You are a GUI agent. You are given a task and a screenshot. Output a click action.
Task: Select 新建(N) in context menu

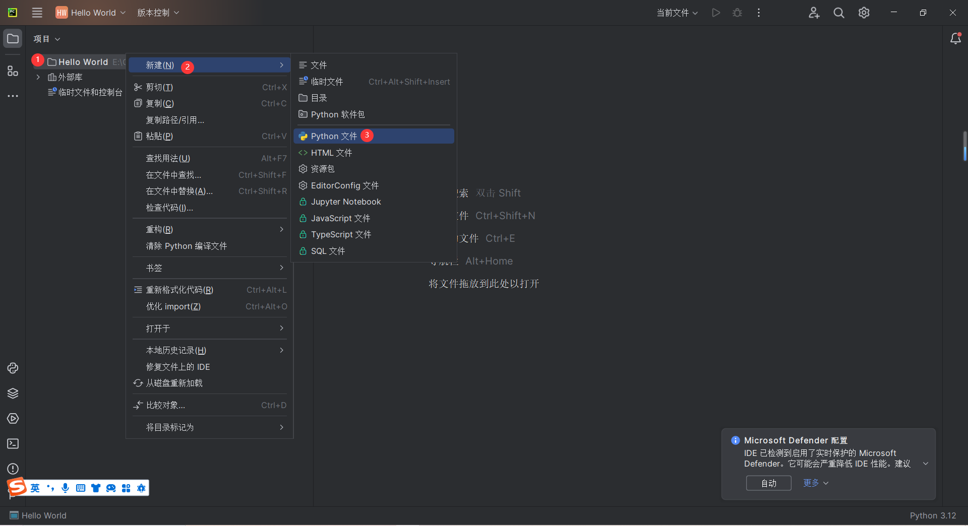tap(210, 65)
